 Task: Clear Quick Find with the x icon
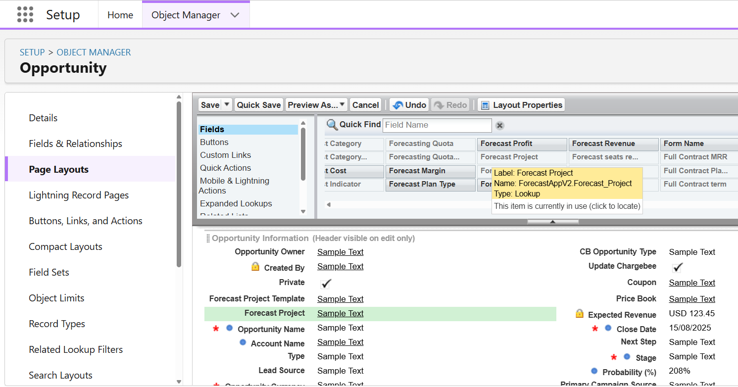coord(500,126)
